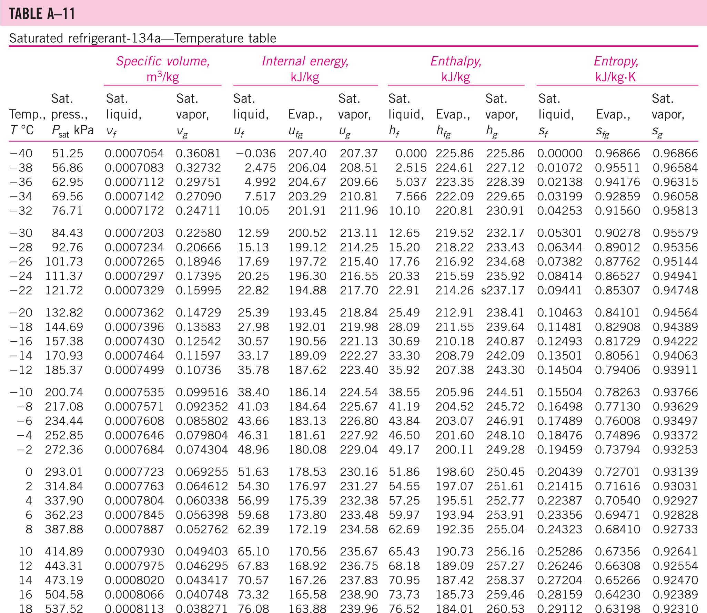Viewport: 707px width, 613px height.
Task: Click the saturation pressure value 51.25
Action: click(x=68, y=153)
